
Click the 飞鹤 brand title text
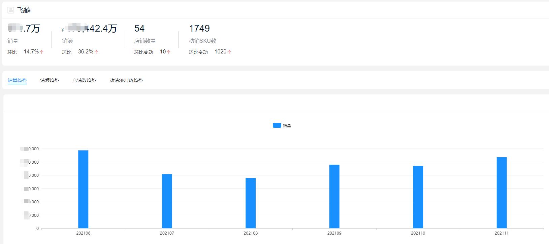tap(24, 10)
